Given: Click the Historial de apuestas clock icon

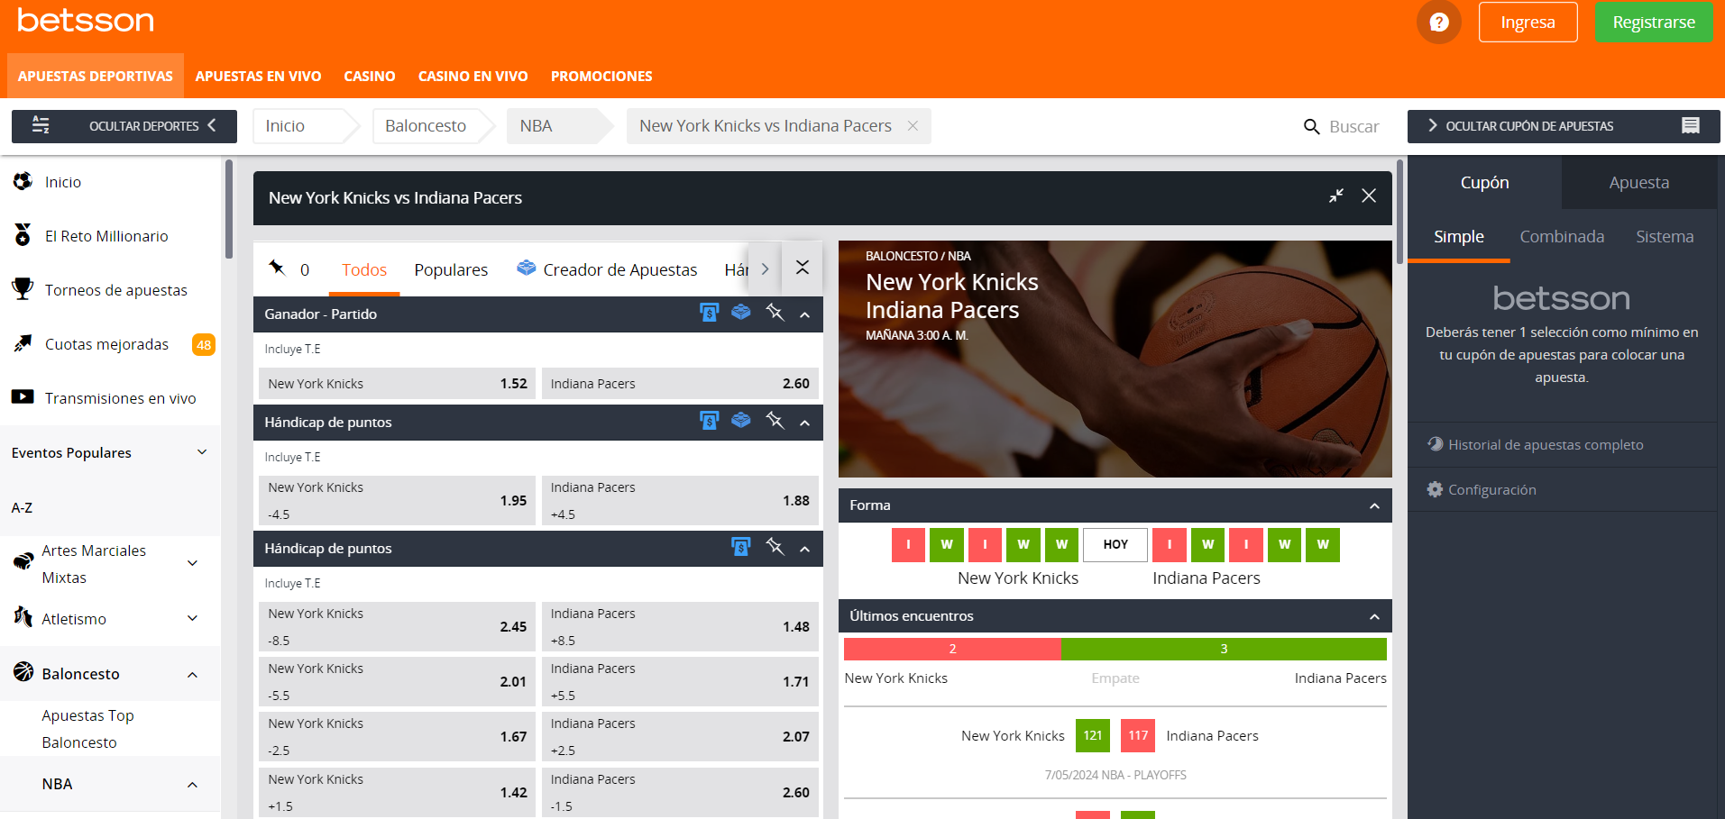Looking at the screenshot, I should tap(1435, 444).
